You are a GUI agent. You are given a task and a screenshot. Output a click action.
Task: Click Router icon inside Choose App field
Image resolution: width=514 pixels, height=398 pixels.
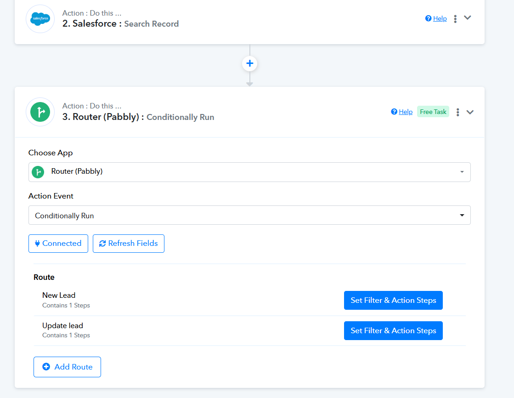pyautogui.click(x=38, y=172)
